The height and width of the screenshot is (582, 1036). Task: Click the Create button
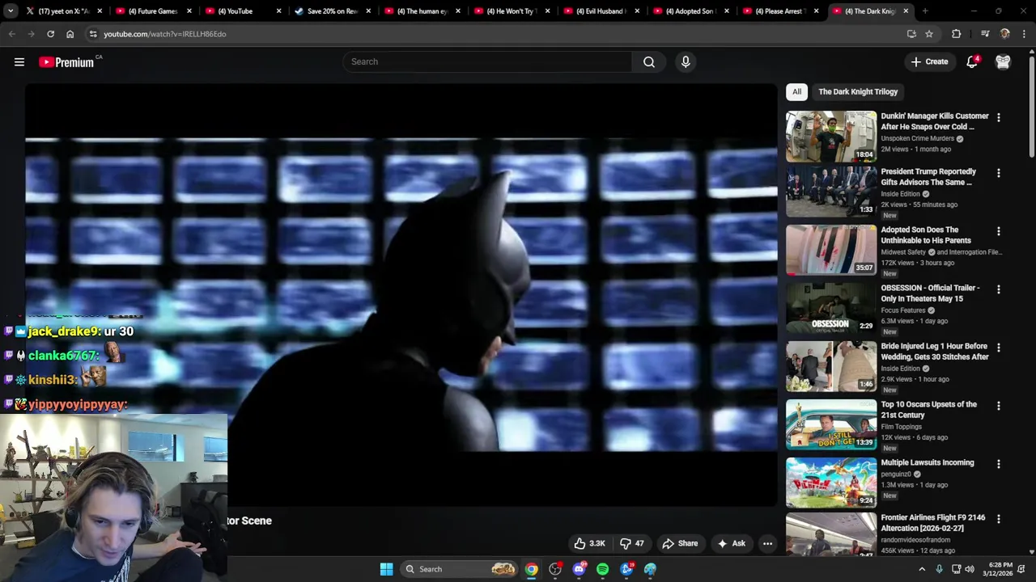(x=929, y=61)
